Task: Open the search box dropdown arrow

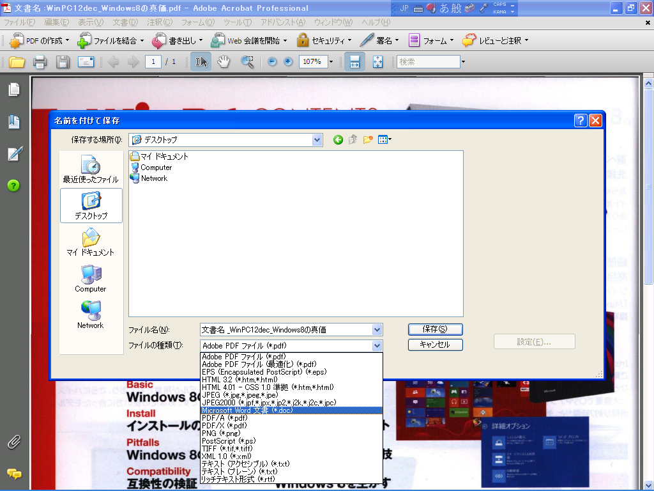Action: pyautogui.click(x=463, y=62)
